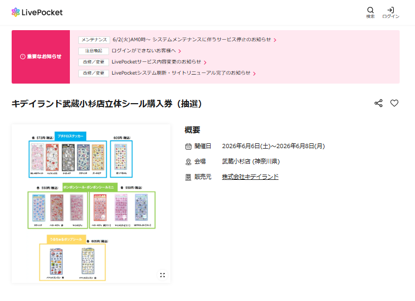Open the search (検索) icon

tap(371, 13)
